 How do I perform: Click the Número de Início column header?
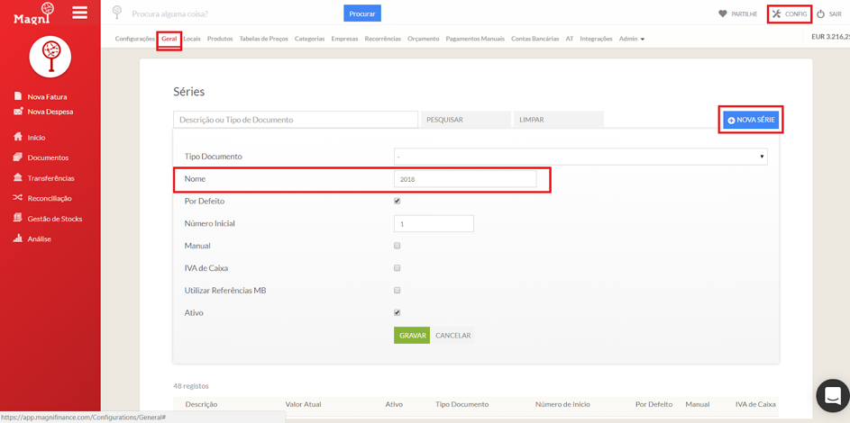click(x=562, y=404)
